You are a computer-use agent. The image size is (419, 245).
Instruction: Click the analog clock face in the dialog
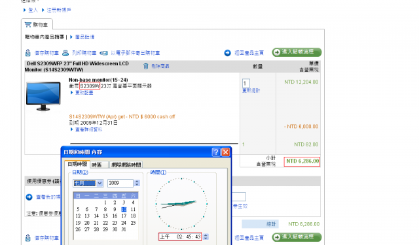point(181,204)
